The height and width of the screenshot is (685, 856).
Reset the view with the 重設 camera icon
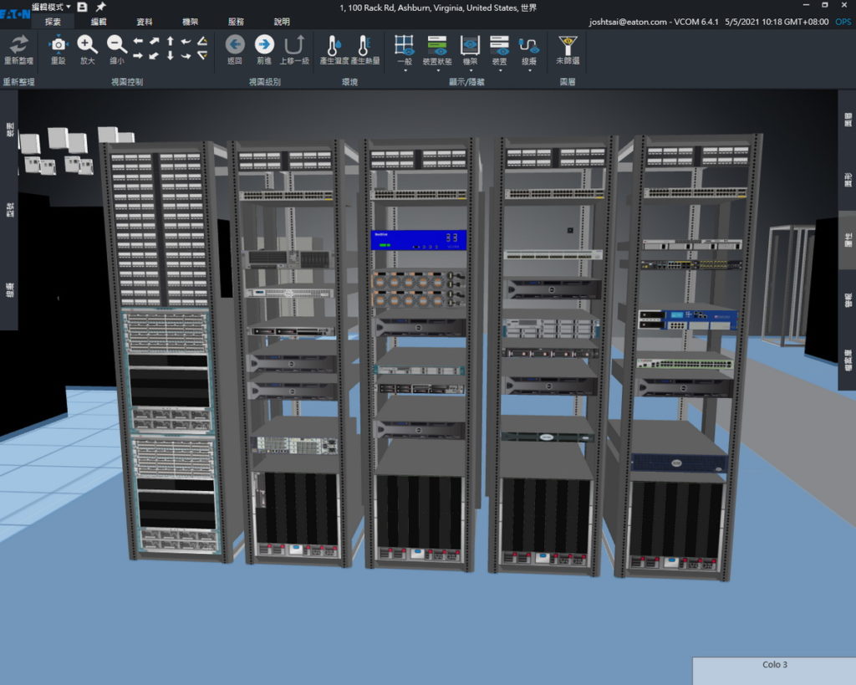pos(58,45)
